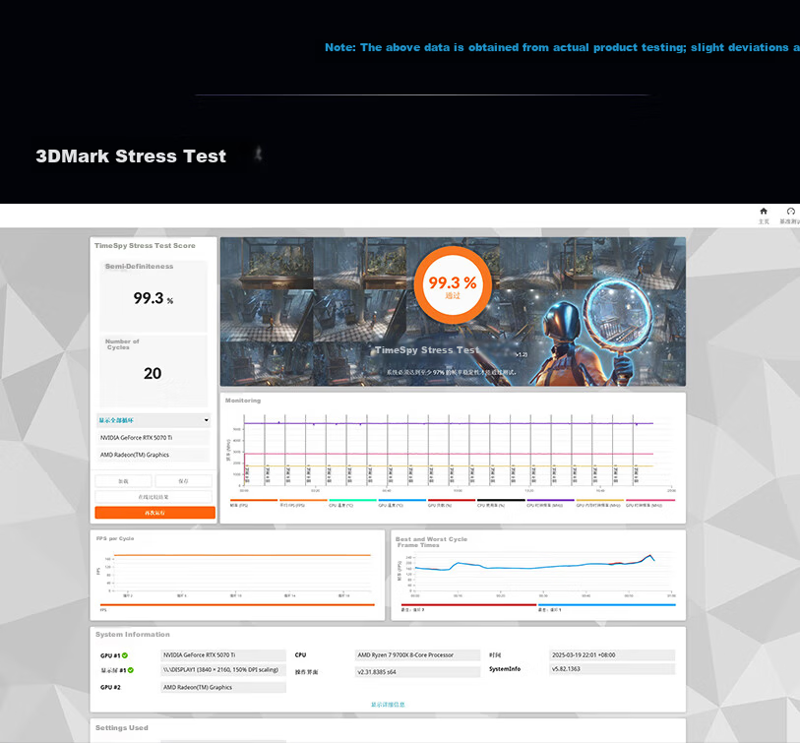
Task: Click the 99.3 % score value in the left panel
Action: [x=154, y=298]
